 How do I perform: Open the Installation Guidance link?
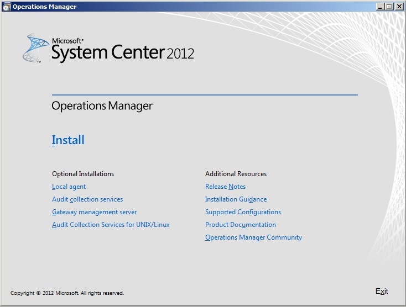[236, 199]
